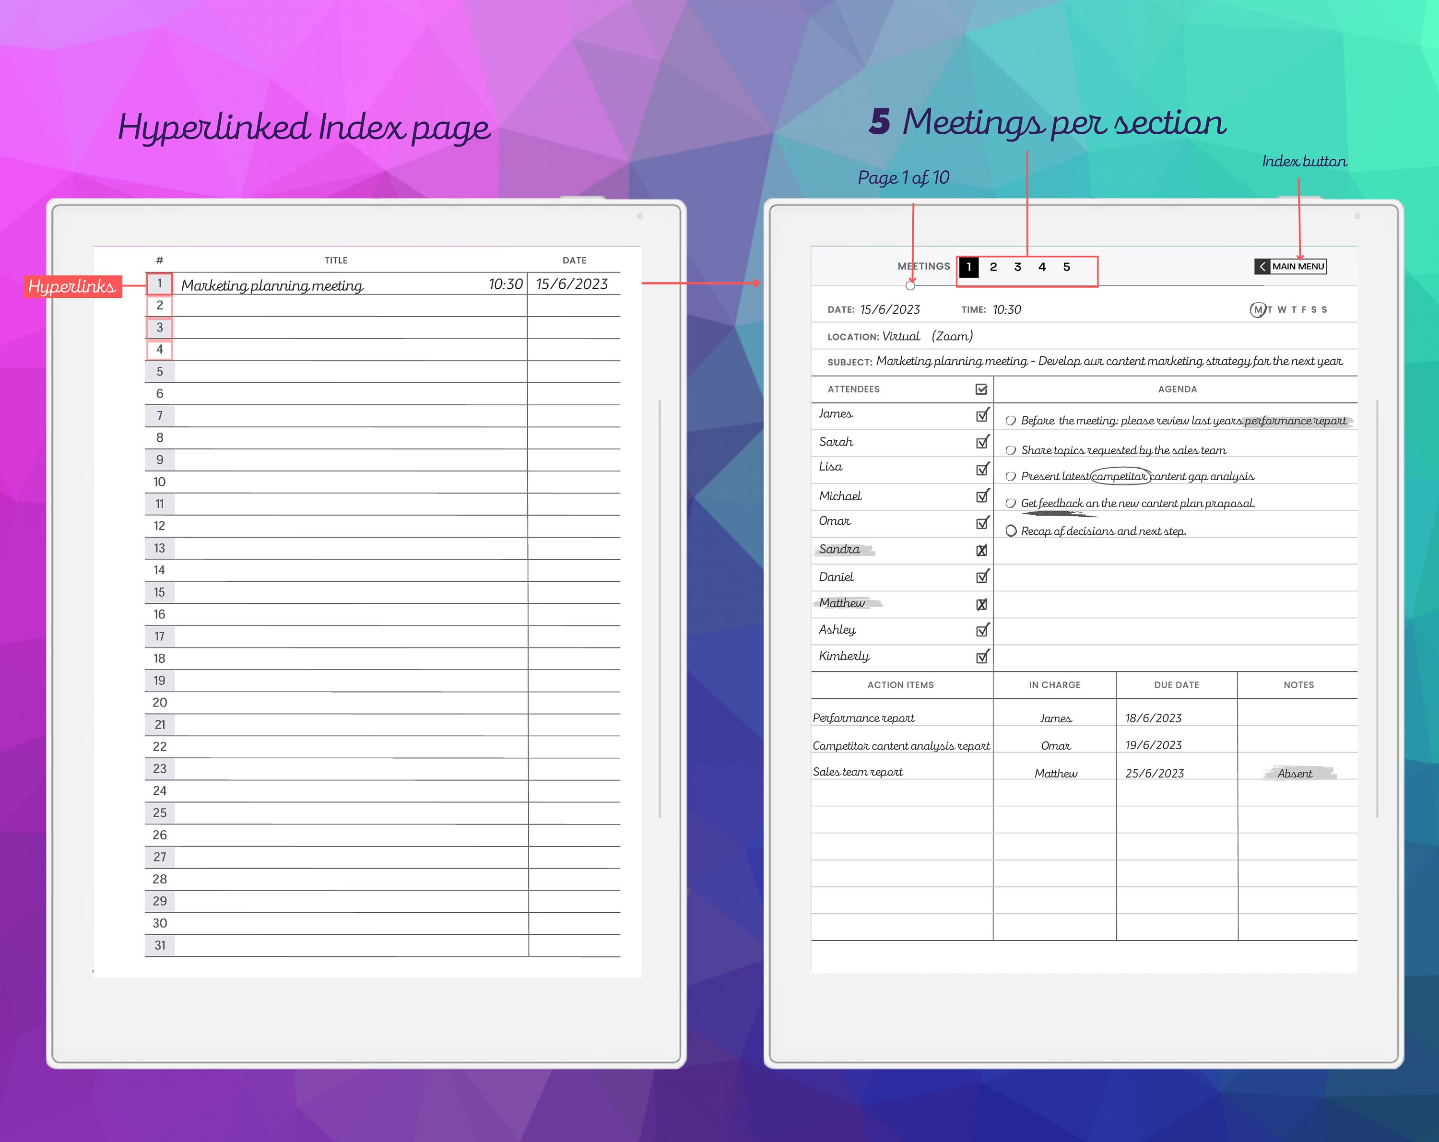
Task: Click the Date field showing 15/6/2023
Action: pos(890,309)
